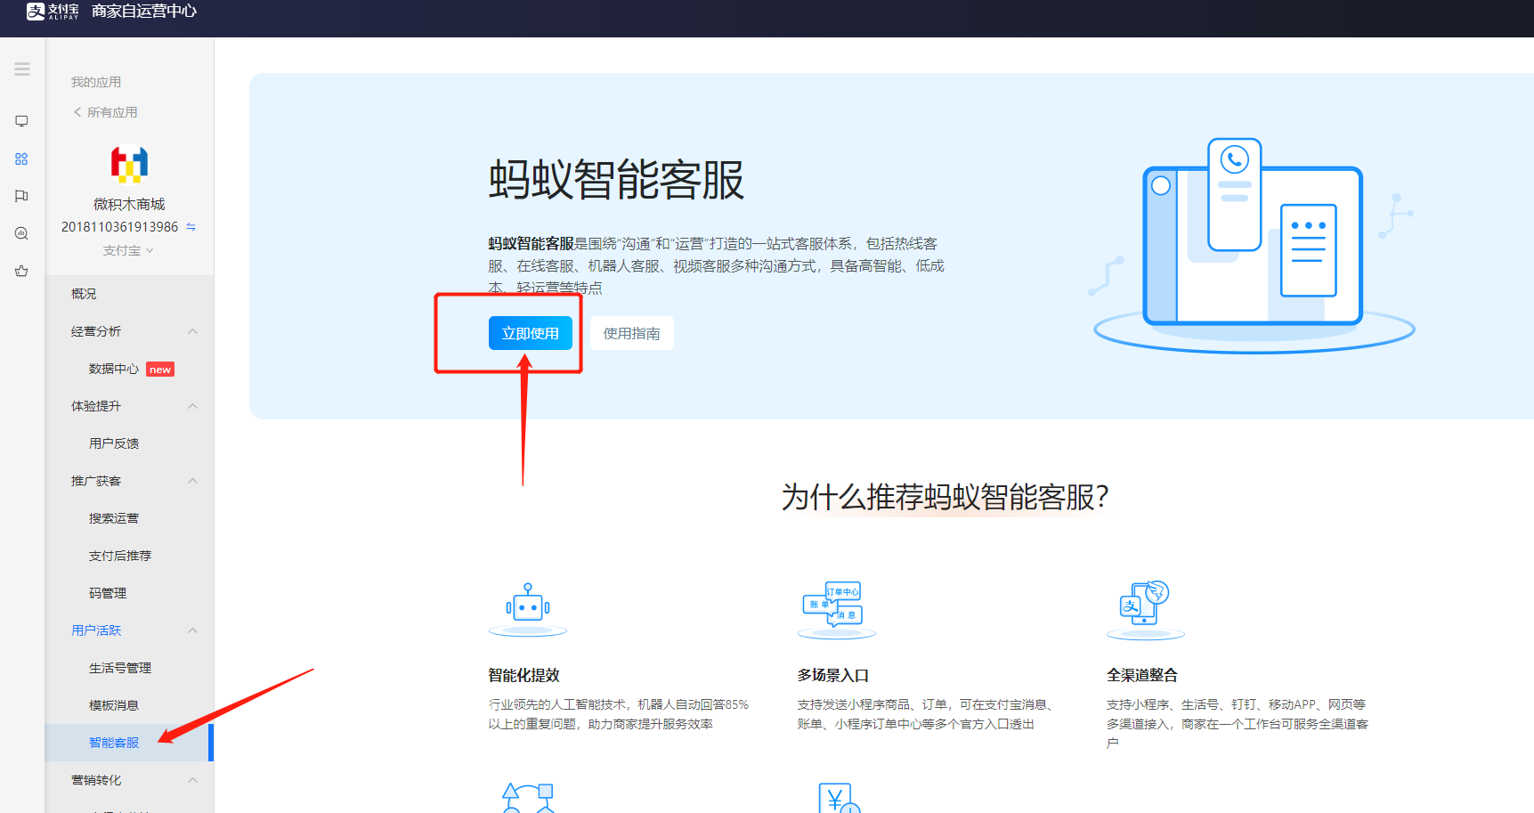Select 智能客服 in the sidebar
Screen dimensions: 1534x813
coord(129,743)
